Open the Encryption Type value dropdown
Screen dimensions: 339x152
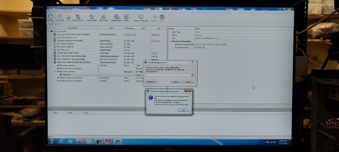292,48
